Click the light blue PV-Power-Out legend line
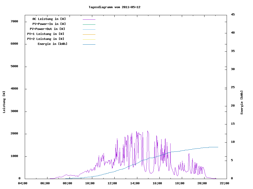This screenshot has height=189, width=253. (x=89, y=29)
